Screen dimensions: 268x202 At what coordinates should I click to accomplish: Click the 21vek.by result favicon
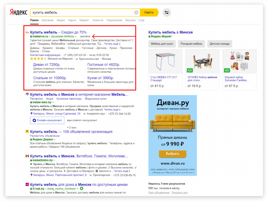[x=27, y=184]
